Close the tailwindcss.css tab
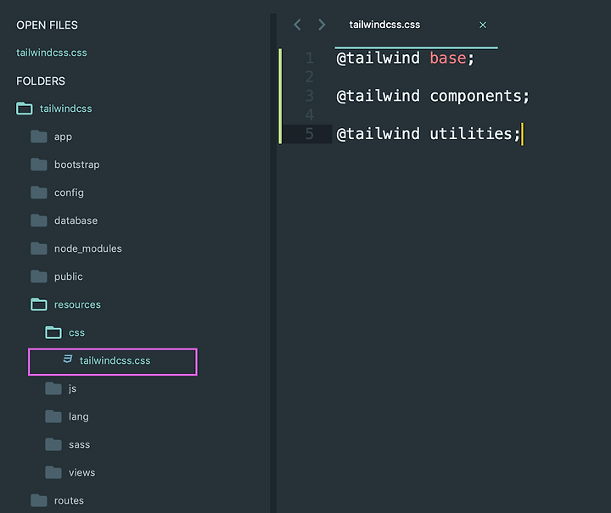This screenshot has width=611, height=513. (483, 25)
